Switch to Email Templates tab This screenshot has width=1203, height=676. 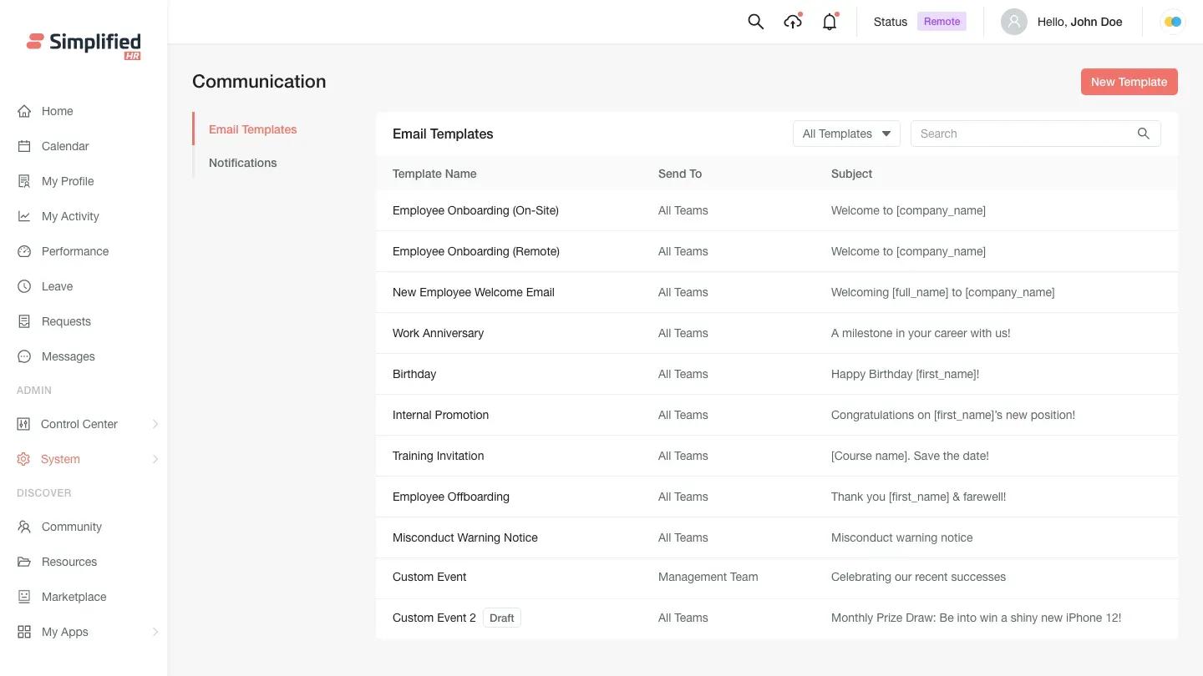click(x=253, y=129)
